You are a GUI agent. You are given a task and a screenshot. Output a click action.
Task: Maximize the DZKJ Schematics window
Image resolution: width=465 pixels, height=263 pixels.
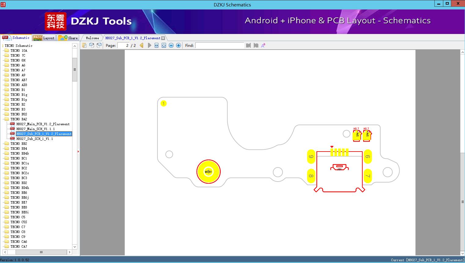coord(447,3)
